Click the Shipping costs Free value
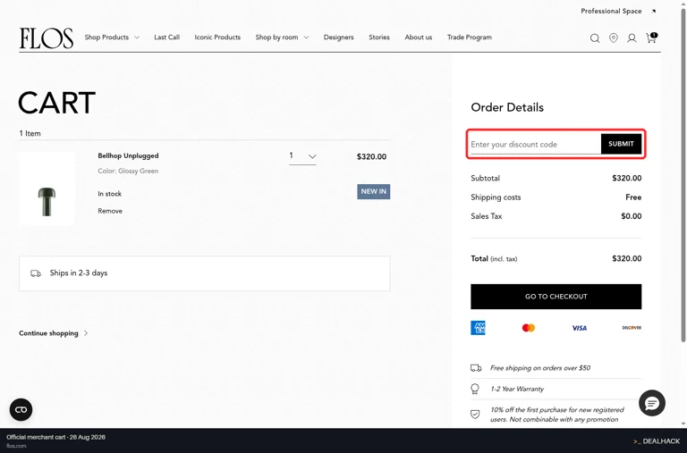This screenshot has width=687, height=453. 633,197
